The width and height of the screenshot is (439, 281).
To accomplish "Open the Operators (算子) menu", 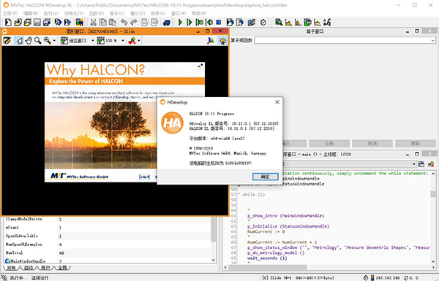I will [117, 13].
